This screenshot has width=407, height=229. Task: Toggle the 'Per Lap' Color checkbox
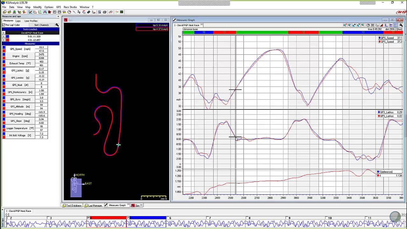point(3,25)
